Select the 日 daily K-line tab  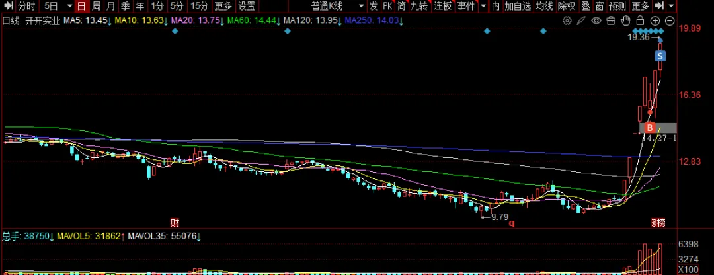click(x=81, y=7)
